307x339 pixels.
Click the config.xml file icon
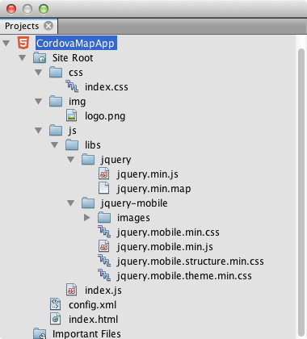pyautogui.click(x=56, y=304)
